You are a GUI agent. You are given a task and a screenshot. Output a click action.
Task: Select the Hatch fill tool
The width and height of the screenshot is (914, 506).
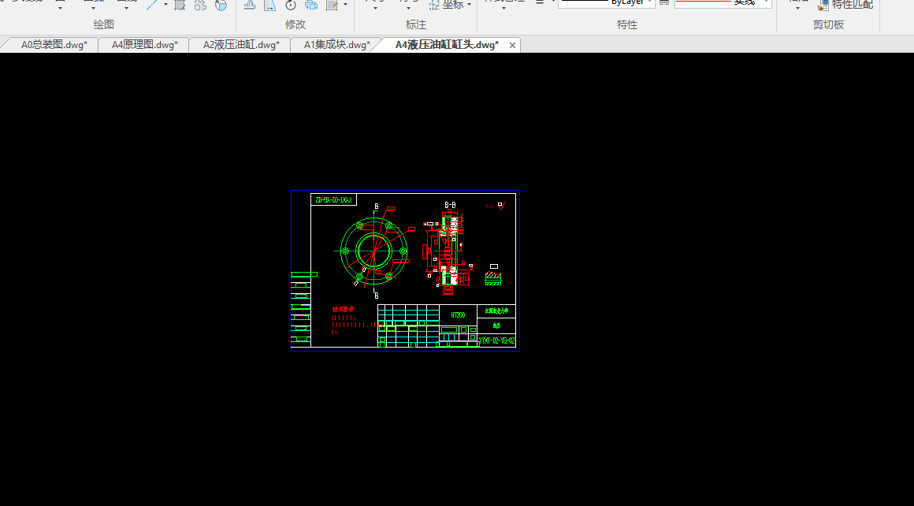click(x=180, y=5)
